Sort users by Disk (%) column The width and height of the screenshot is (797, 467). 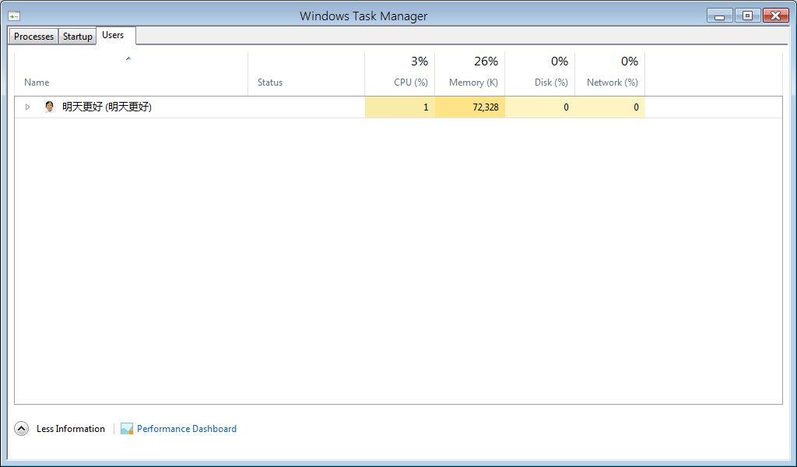[540, 74]
